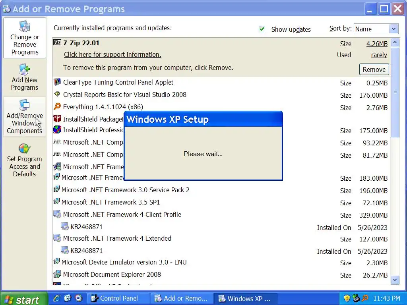Click the 4.26MB size link
This screenshot has width=407, height=305.
pyautogui.click(x=377, y=44)
